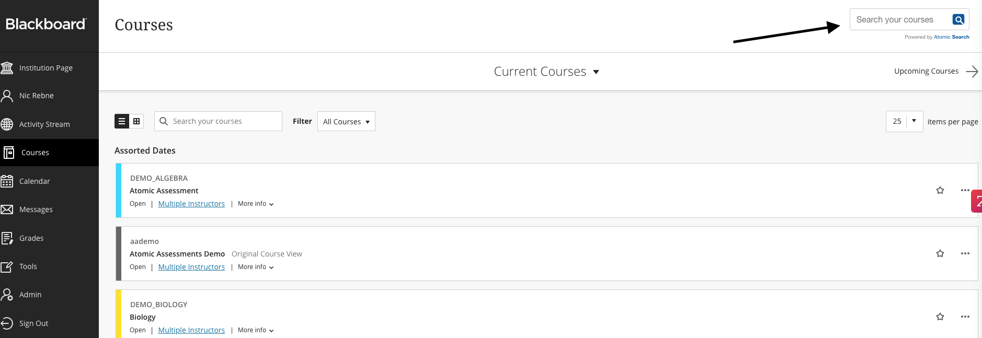Star the Biology course as favorite
Screen dimensions: 982x338
click(x=940, y=317)
